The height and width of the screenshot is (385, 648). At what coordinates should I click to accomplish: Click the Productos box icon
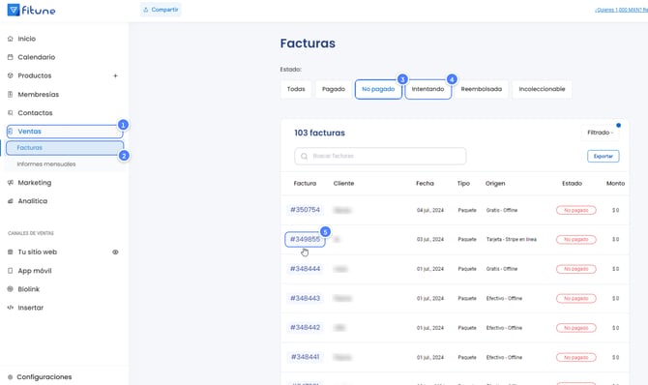(x=11, y=75)
